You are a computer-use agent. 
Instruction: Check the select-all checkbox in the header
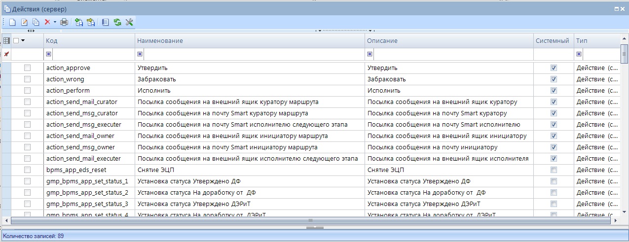[16, 40]
